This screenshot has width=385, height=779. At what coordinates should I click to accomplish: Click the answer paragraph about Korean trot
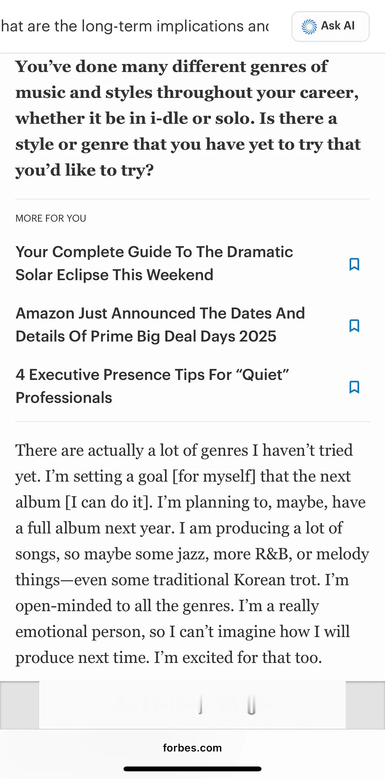(192, 554)
